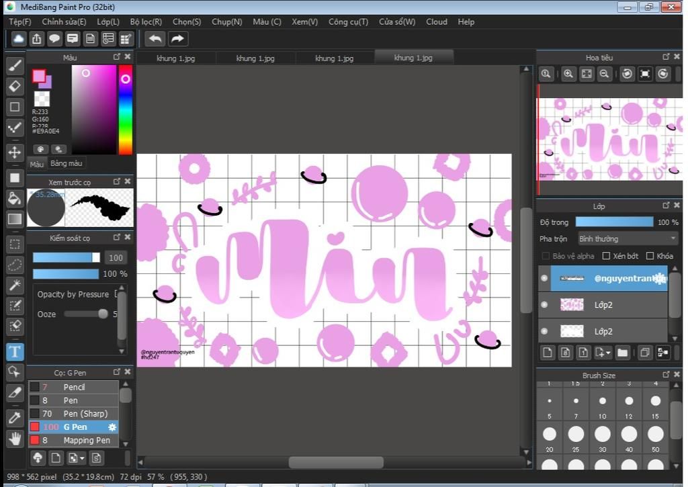Select the Eyedropper tool
Image resolution: width=688 pixels, height=487 pixels.
(x=15, y=418)
